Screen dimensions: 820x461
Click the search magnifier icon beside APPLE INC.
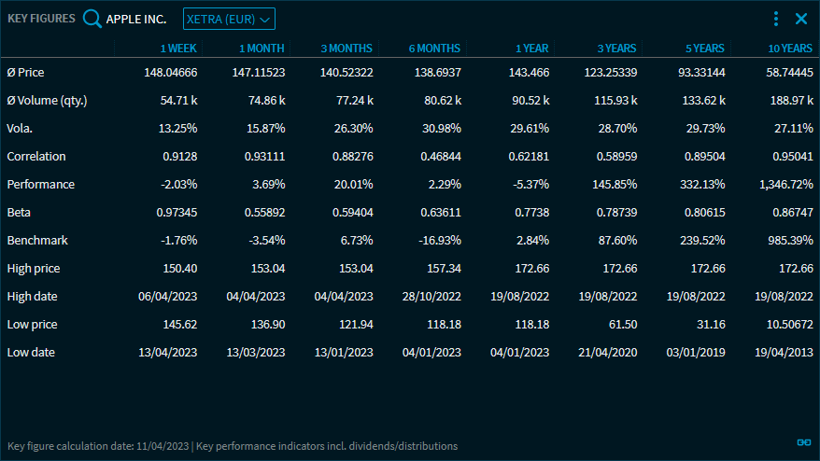pos(92,19)
